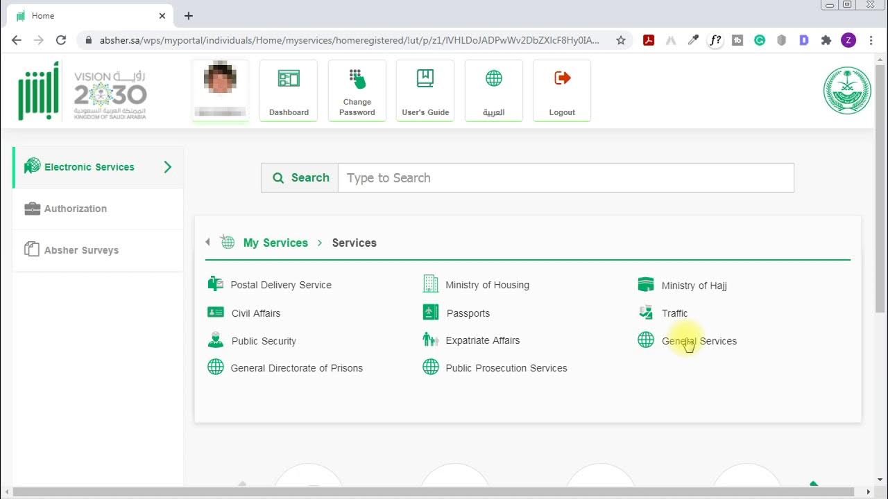Open the user profile picture tile
This screenshot has width=888, height=499.
click(x=220, y=90)
